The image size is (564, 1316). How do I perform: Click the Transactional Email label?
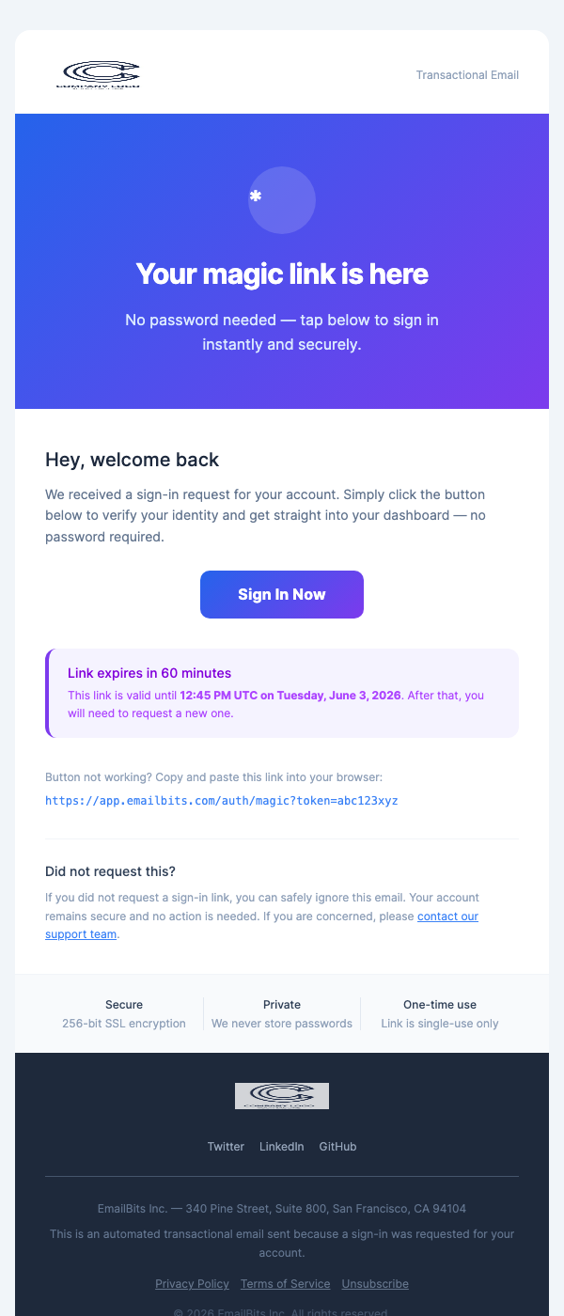tap(467, 74)
